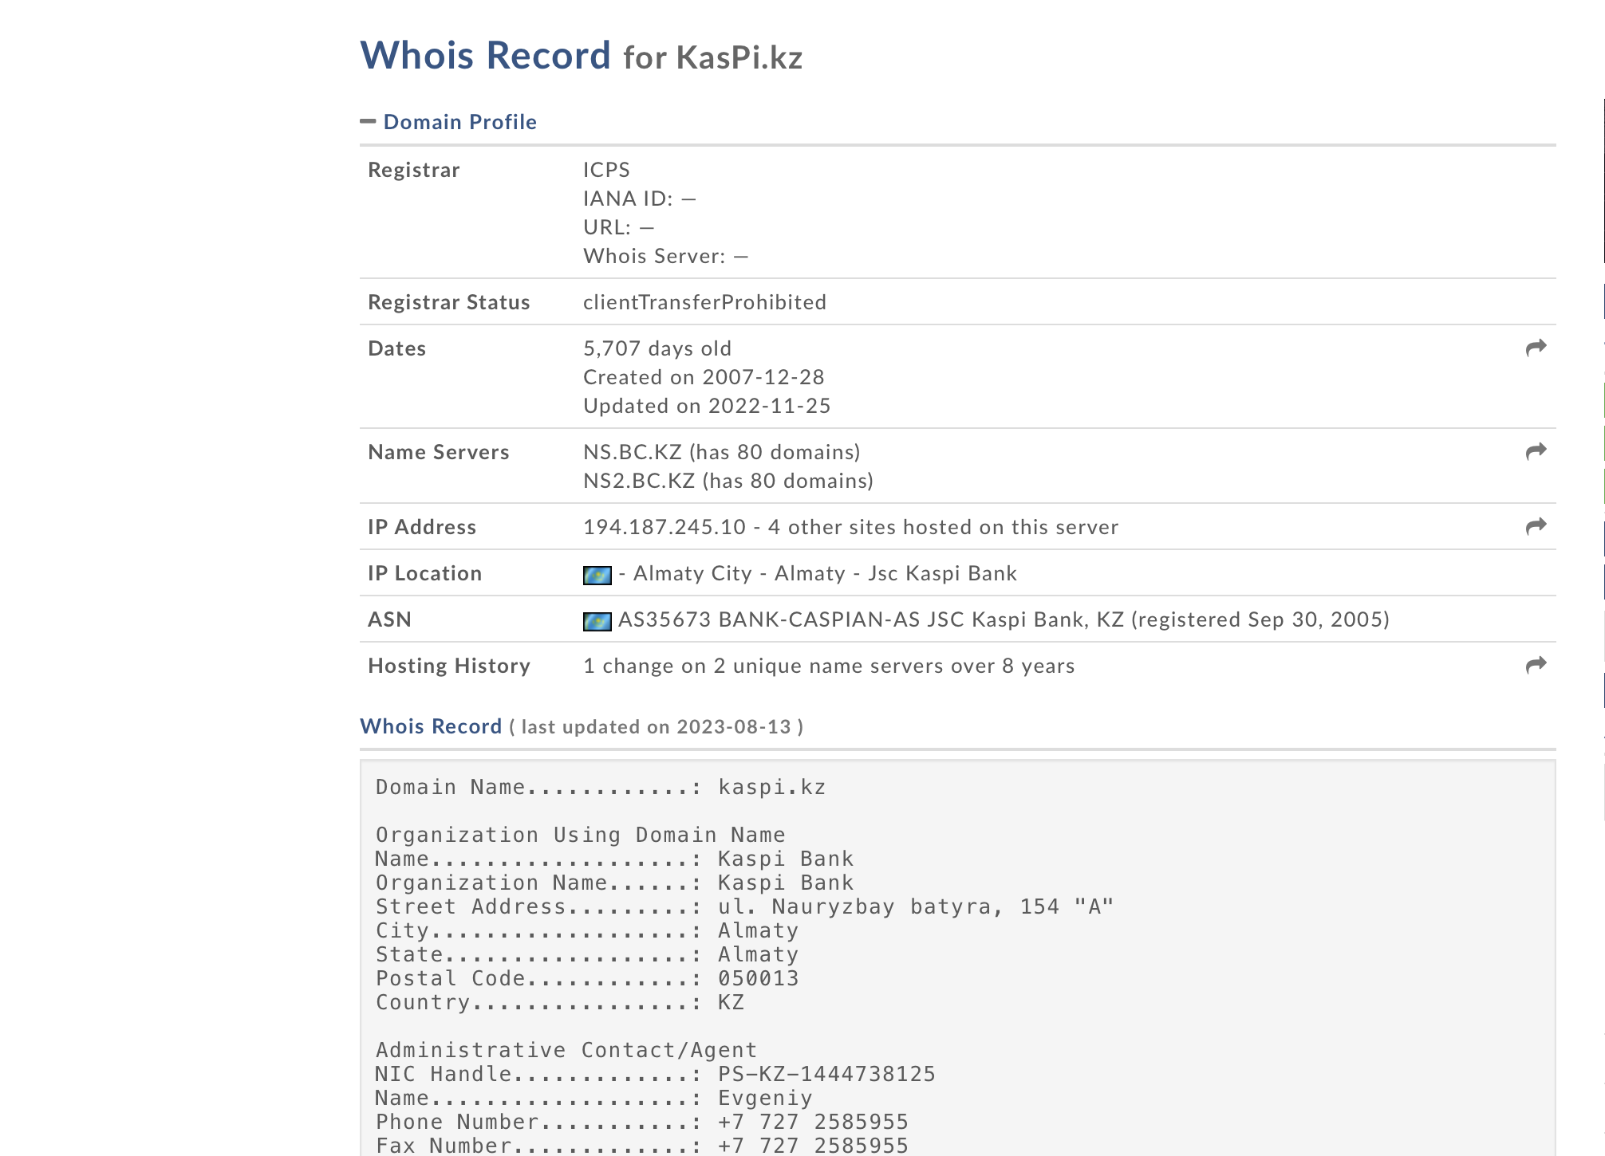This screenshot has width=1605, height=1156.
Task: Click 'last updated on 2023-08-13' text
Action: pos(656,727)
